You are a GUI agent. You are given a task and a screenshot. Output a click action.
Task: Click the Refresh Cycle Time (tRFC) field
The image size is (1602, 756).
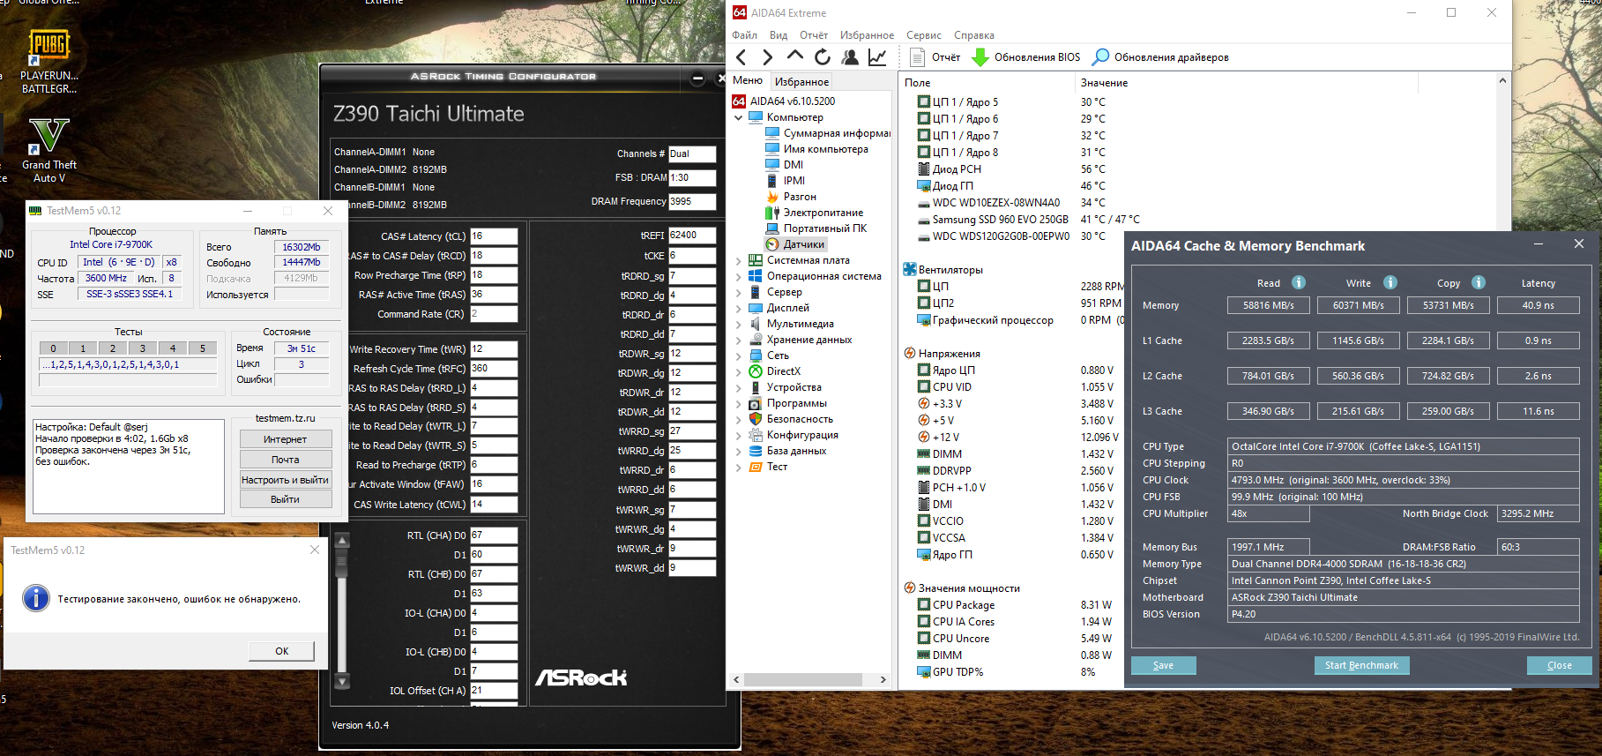[494, 369]
